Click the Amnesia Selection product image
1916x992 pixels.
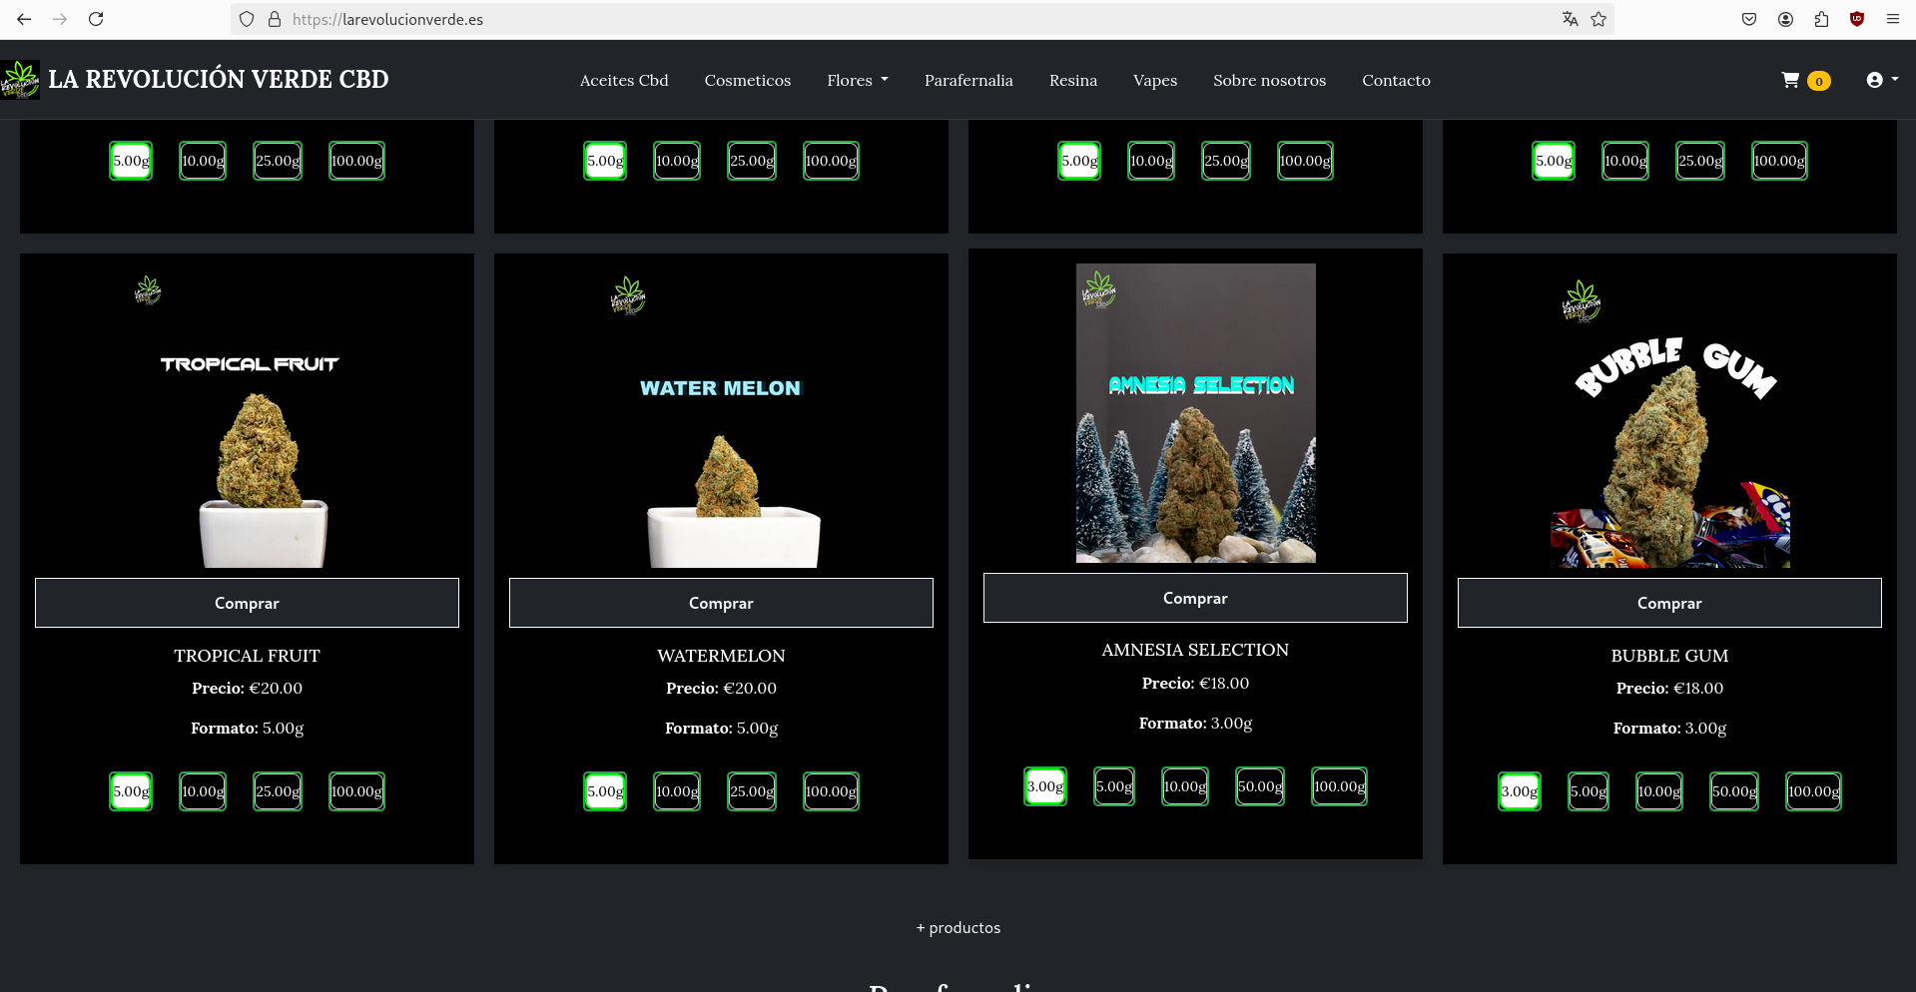(1195, 413)
